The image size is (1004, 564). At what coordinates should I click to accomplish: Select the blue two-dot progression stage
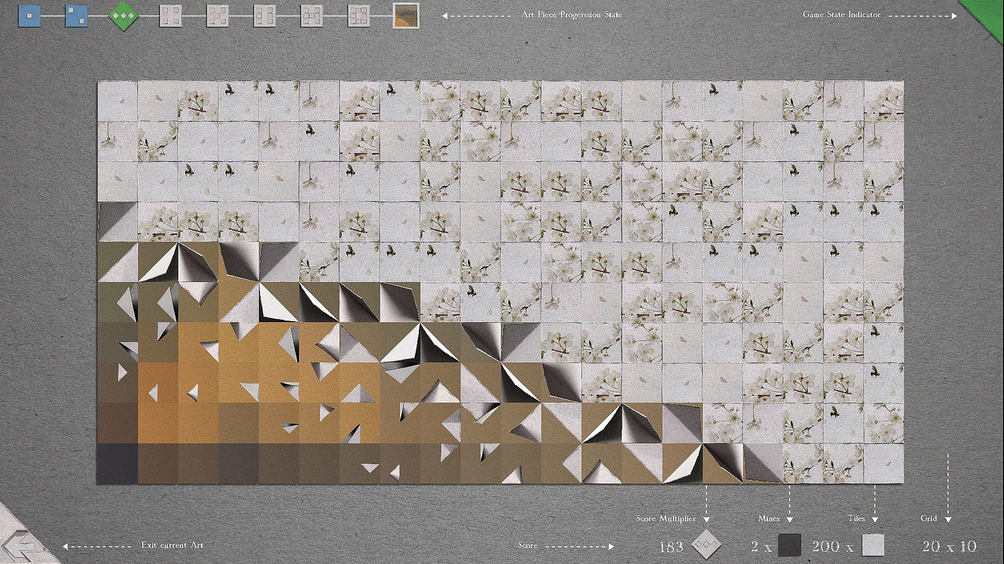[x=76, y=16]
